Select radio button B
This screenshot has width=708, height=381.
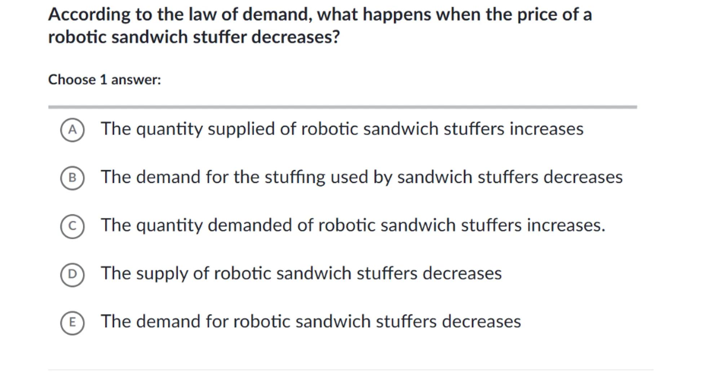[x=72, y=178]
